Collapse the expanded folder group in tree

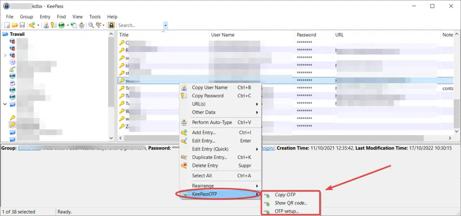click(x=5, y=104)
